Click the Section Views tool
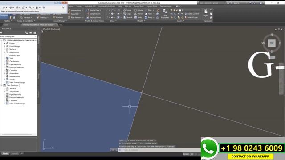Viewport: 285px width, 160px height. coord(94,17)
